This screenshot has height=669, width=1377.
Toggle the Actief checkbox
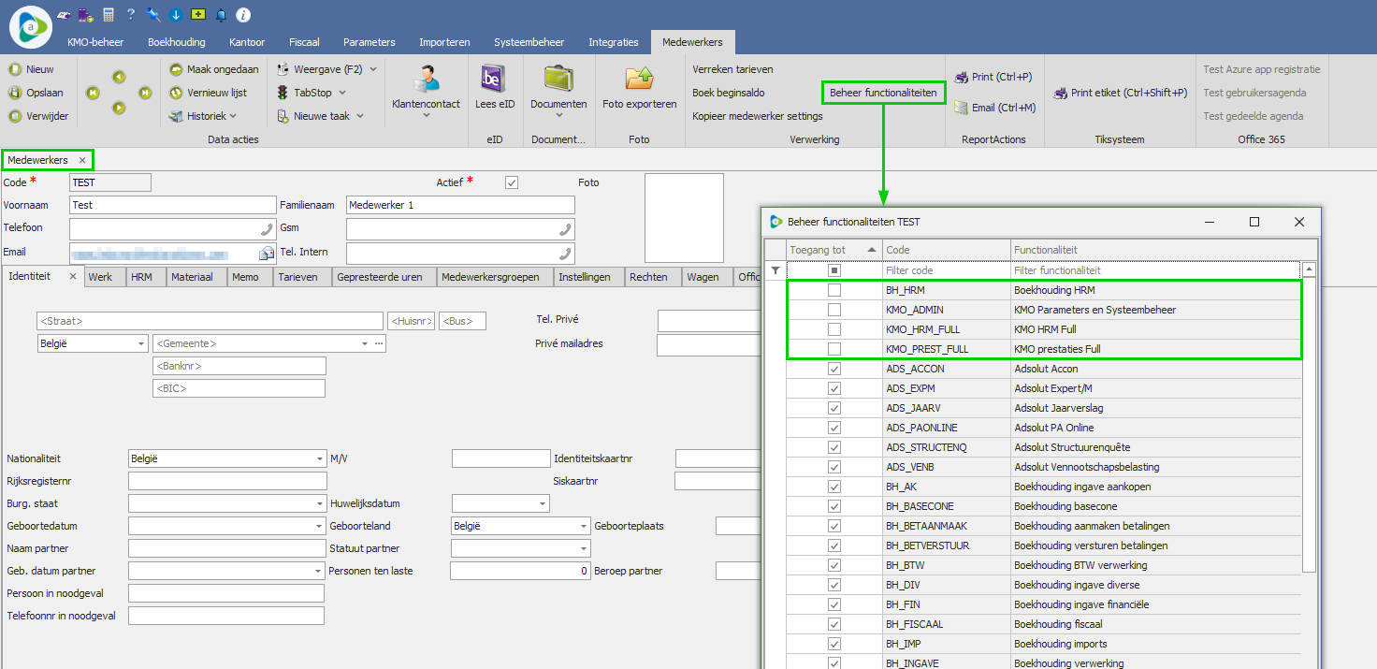tap(511, 182)
